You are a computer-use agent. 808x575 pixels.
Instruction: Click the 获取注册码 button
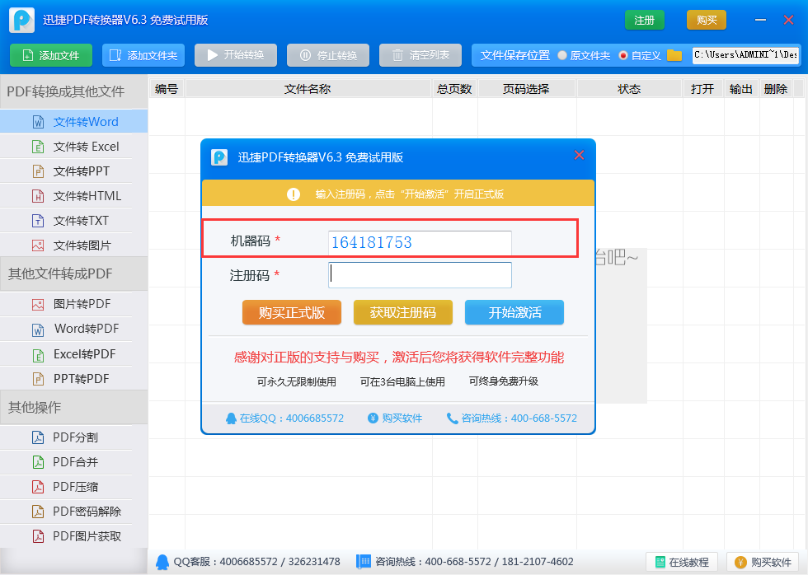point(402,312)
